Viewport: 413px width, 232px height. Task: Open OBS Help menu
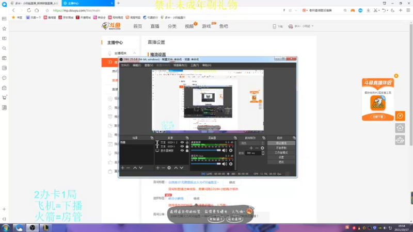(207, 65)
